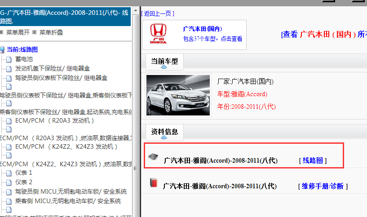
Task: Click page icon beside 驾驶员侧 MICU
Action: (9, 192)
